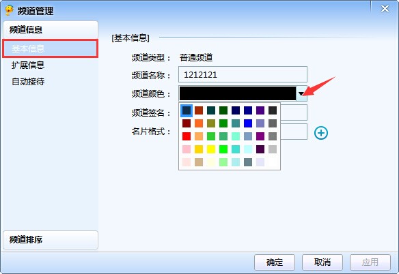Click the 频道管理 app icon in title bar
This screenshot has width=399, height=274.
coord(9,10)
